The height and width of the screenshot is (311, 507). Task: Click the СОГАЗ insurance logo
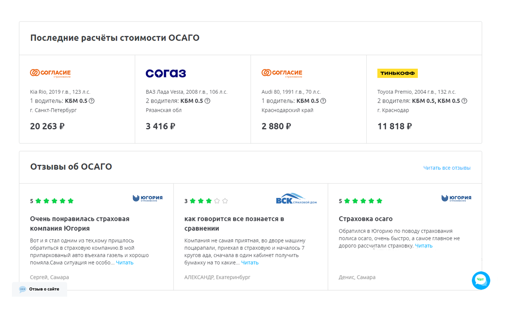pos(166,73)
